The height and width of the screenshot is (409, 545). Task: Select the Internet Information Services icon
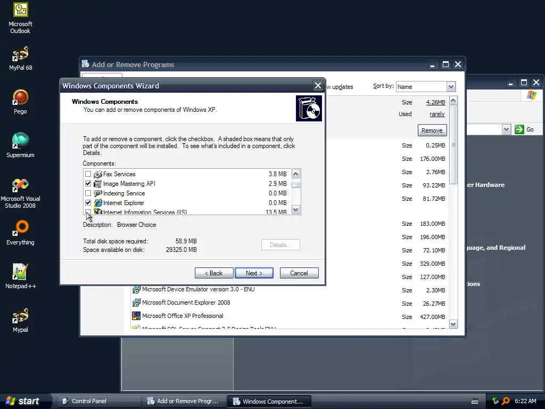point(98,211)
